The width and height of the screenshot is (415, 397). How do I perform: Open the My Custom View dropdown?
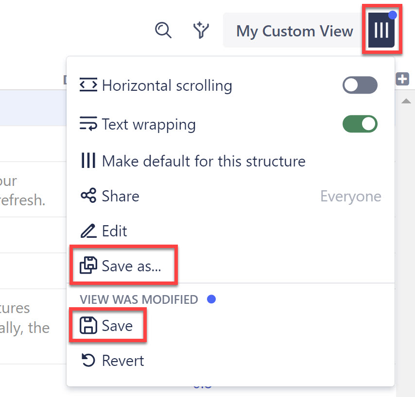(x=294, y=31)
